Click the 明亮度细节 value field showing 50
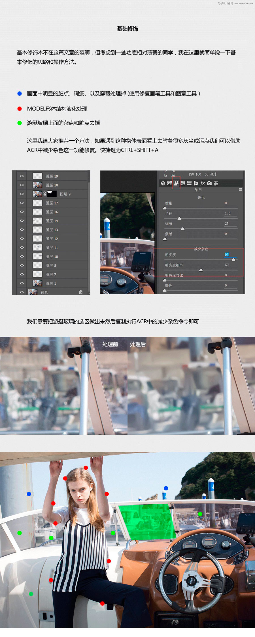The width and height of the screenshot is (255, 637). pyautogui.click(x=230, y=265)
